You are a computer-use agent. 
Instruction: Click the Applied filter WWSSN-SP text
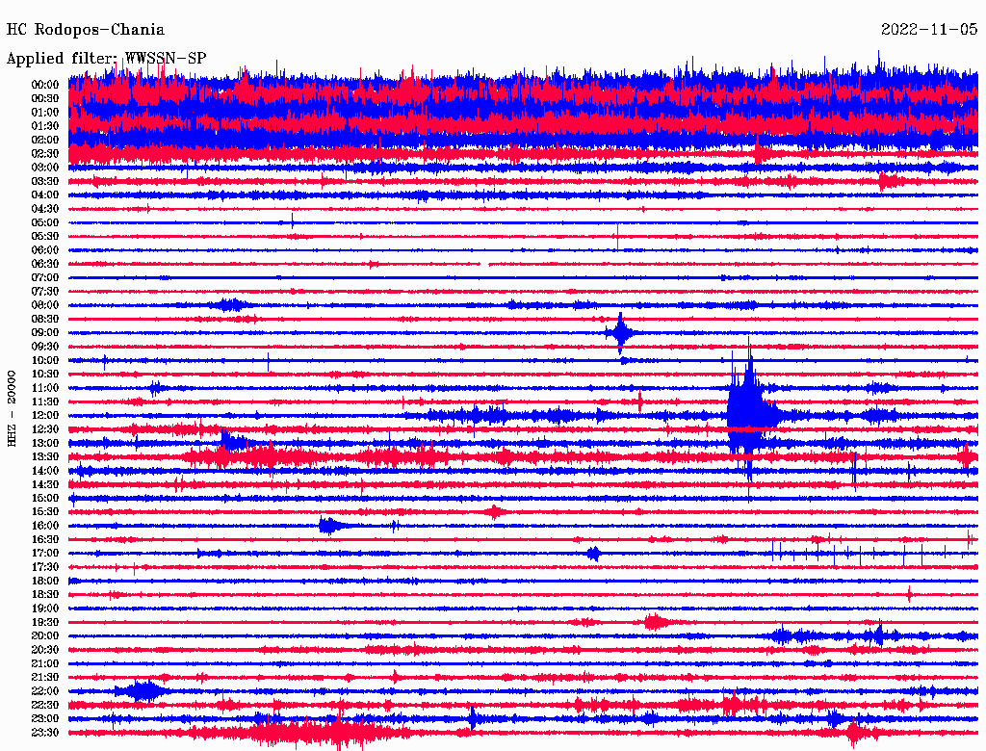point(107,59)
